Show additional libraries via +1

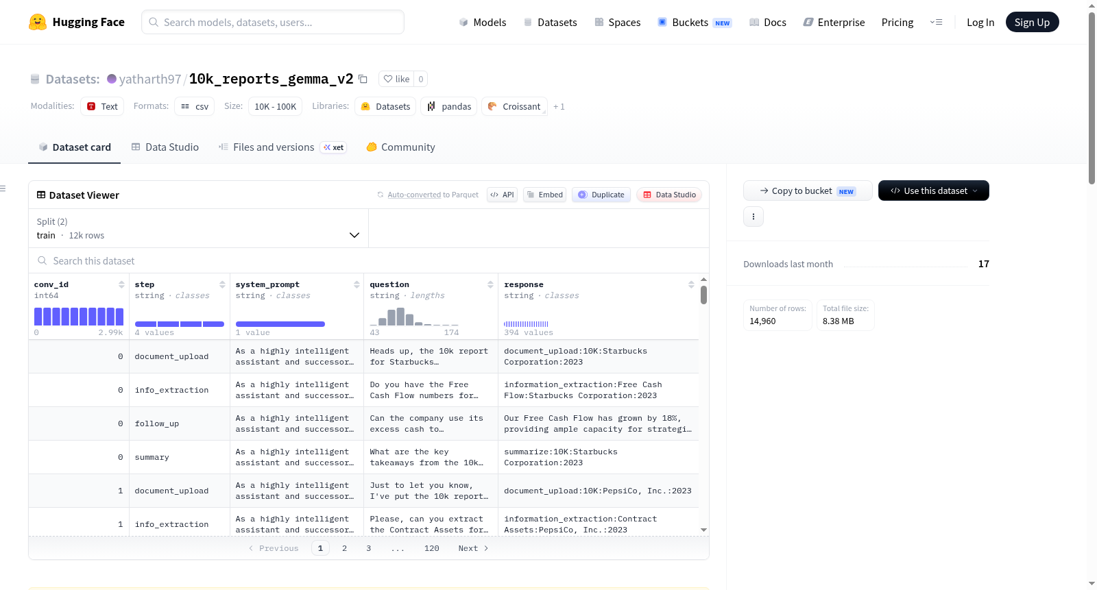point(559,106)
